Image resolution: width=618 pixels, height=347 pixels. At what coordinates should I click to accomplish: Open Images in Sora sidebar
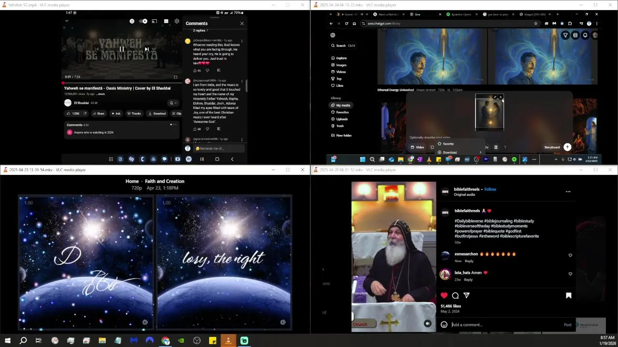point(339,65)
